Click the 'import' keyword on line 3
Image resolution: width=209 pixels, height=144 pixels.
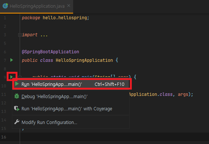(x=30, y=35)
